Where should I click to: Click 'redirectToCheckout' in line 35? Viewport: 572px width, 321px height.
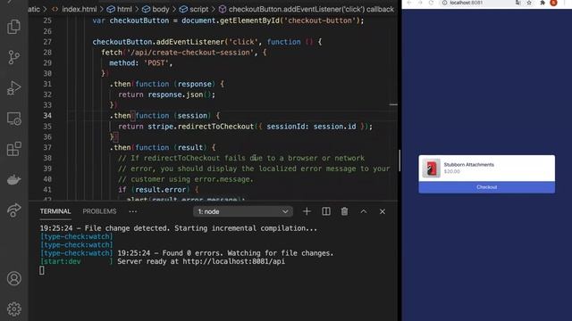point(216,127)
